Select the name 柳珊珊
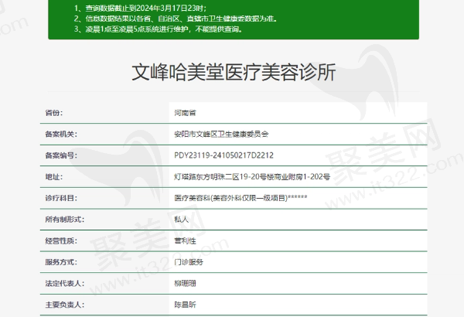Viewport: 464px width, 317px height. point(185,283)
